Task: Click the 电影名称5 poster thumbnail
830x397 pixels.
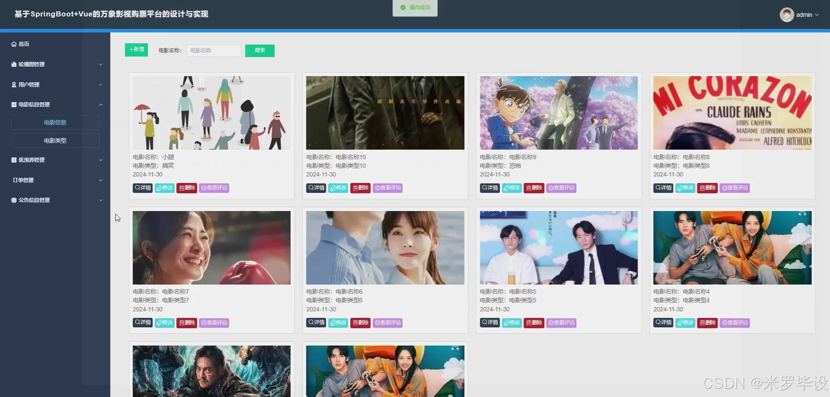Action: pyautogui.click(x=559, y=248)
